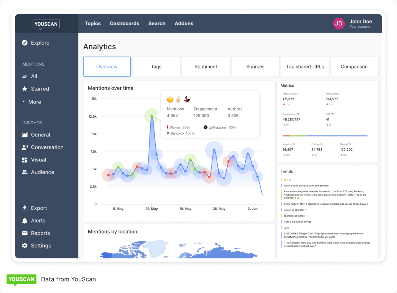Select the peak data point on the chart
Image resolution: width=397 pixels, height=293 pixels.
pos(151,116)
